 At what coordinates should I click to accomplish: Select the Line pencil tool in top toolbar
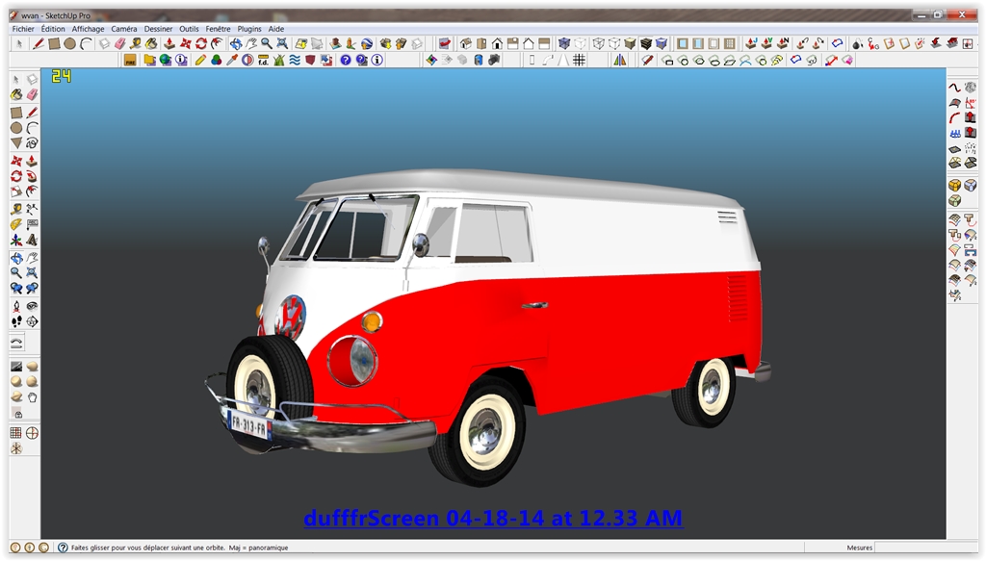point(39,43)
